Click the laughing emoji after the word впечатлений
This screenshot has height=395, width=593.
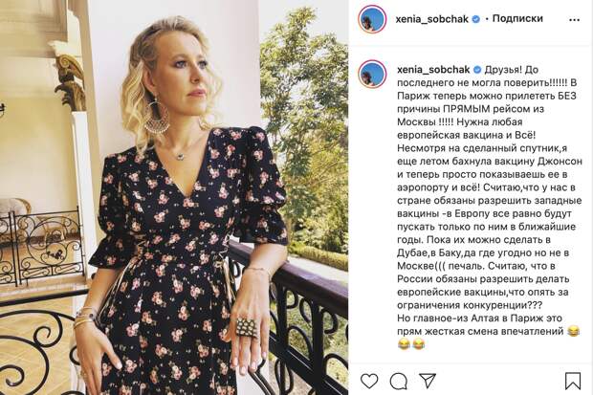[573, 332]
